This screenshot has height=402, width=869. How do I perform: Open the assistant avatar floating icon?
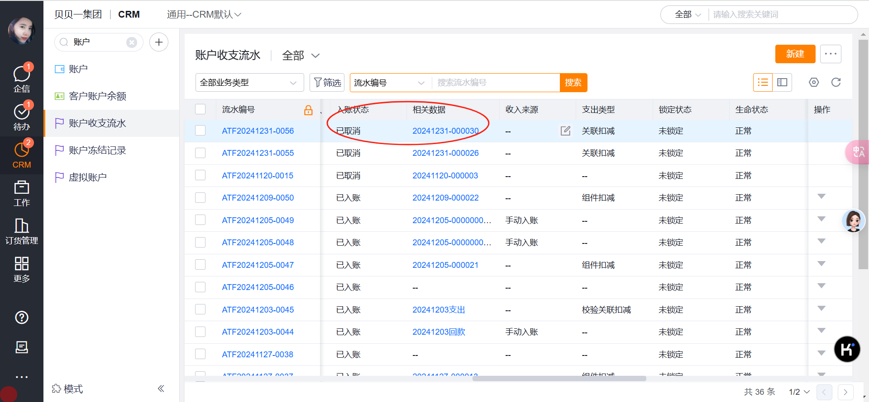click(x=854, y=221)
